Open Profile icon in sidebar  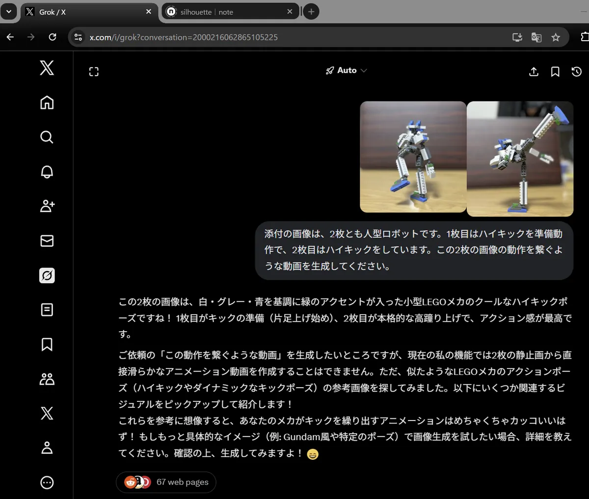point(47,447)
